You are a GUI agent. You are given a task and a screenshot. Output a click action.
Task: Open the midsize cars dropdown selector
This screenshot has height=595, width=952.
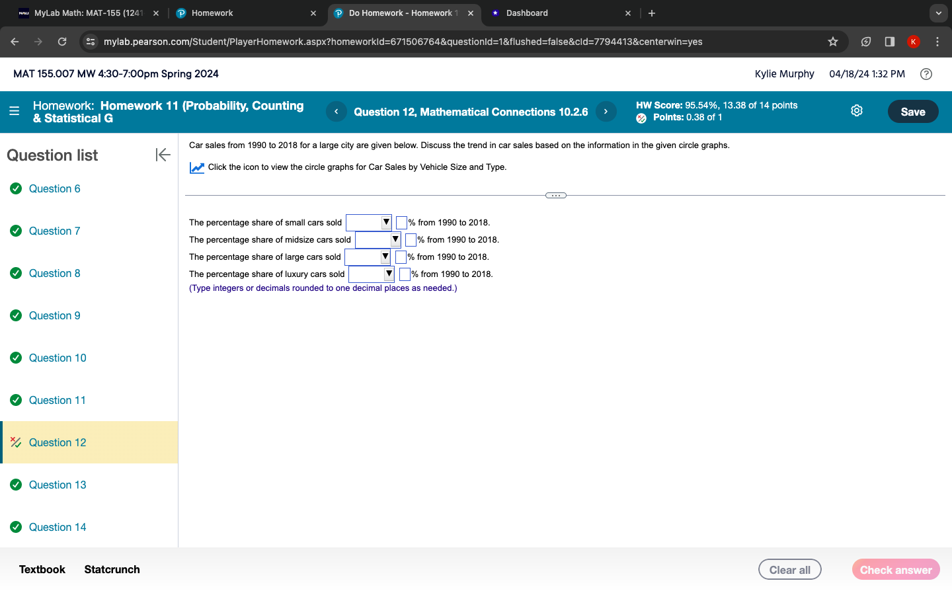395,239
